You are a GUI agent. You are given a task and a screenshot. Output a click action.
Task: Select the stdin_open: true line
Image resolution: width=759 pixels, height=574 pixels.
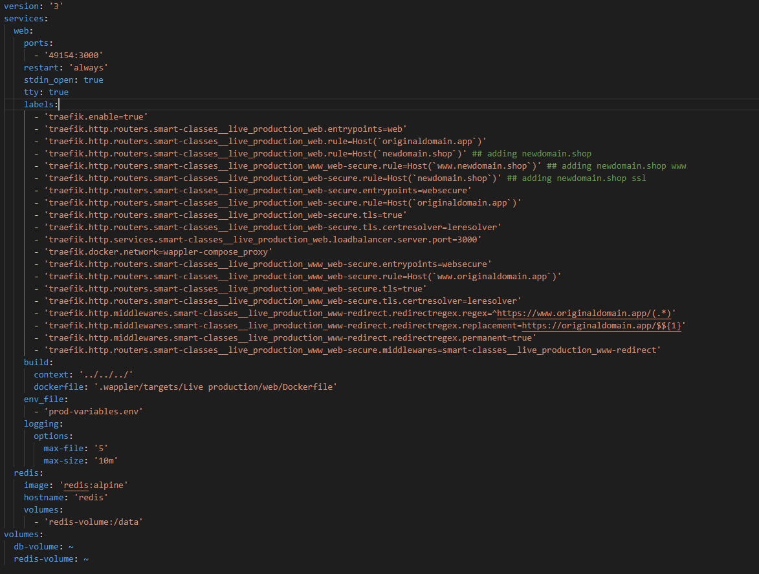[x=64, y=80]
